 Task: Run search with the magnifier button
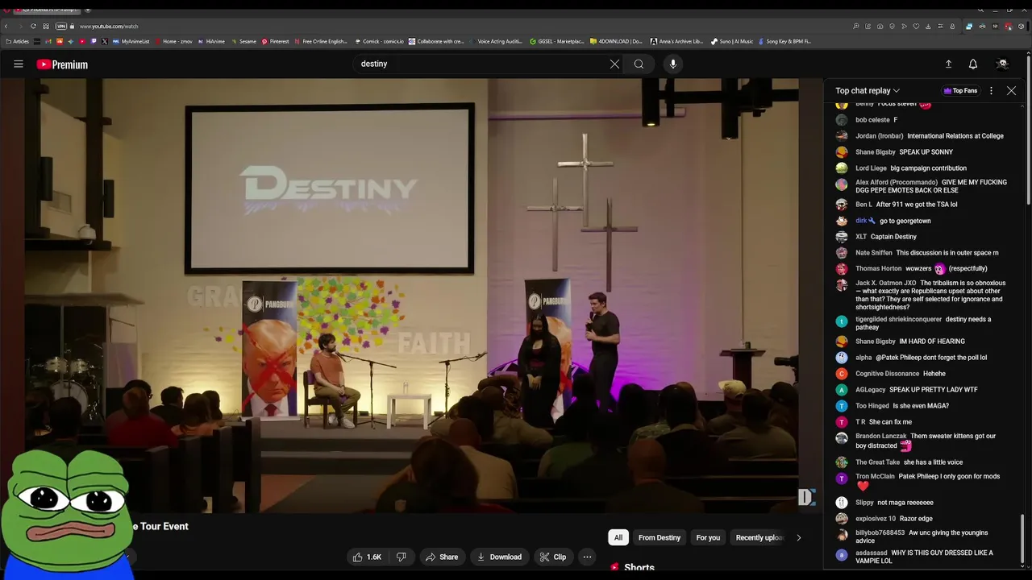pyautogui.click(x=639, y=64)
